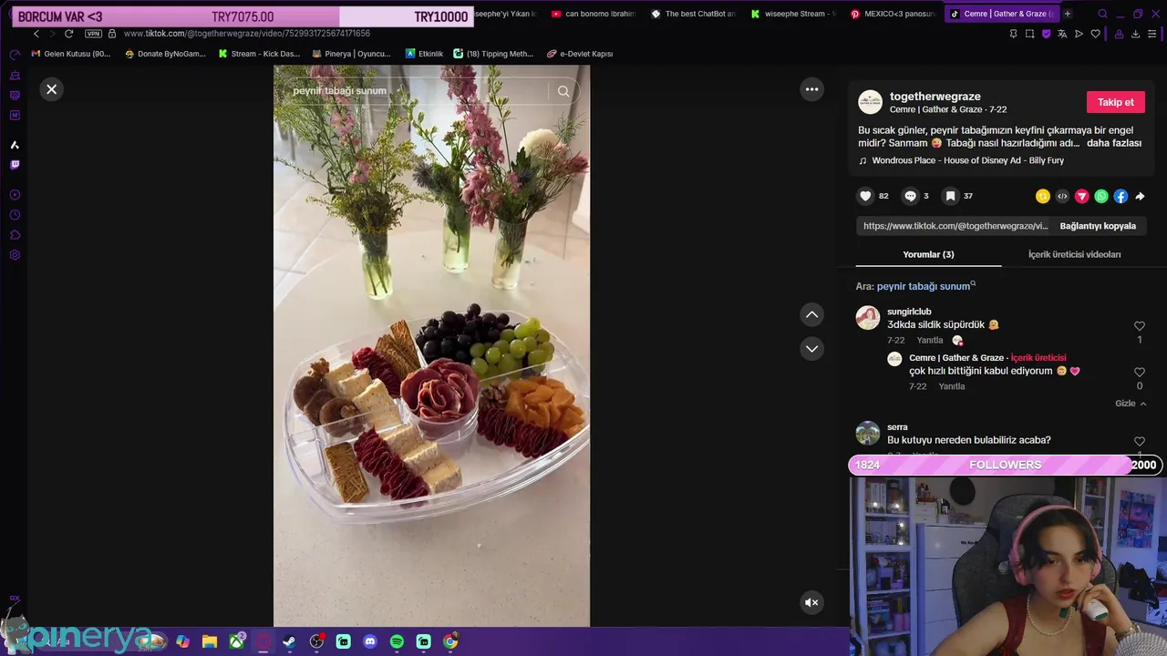Screen dimensions: 1167x656
Task: Click 'Bağlantıyı kopyala' copy link button
Action: (1098, 226)
